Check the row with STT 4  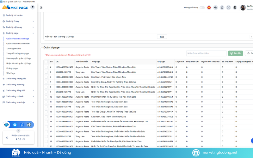(x=46, y=67)
